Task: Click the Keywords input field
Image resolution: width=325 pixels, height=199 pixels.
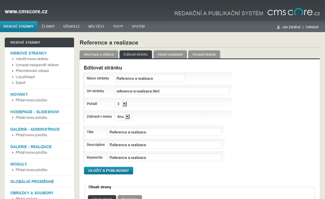Action: [x=165, y=158]
